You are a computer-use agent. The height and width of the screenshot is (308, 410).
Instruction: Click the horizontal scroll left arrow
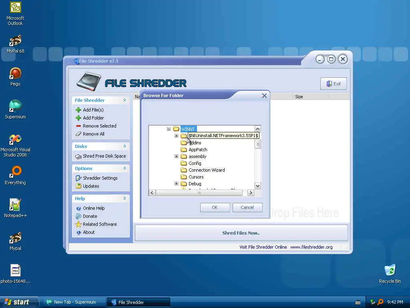click(x=152, y=193)
